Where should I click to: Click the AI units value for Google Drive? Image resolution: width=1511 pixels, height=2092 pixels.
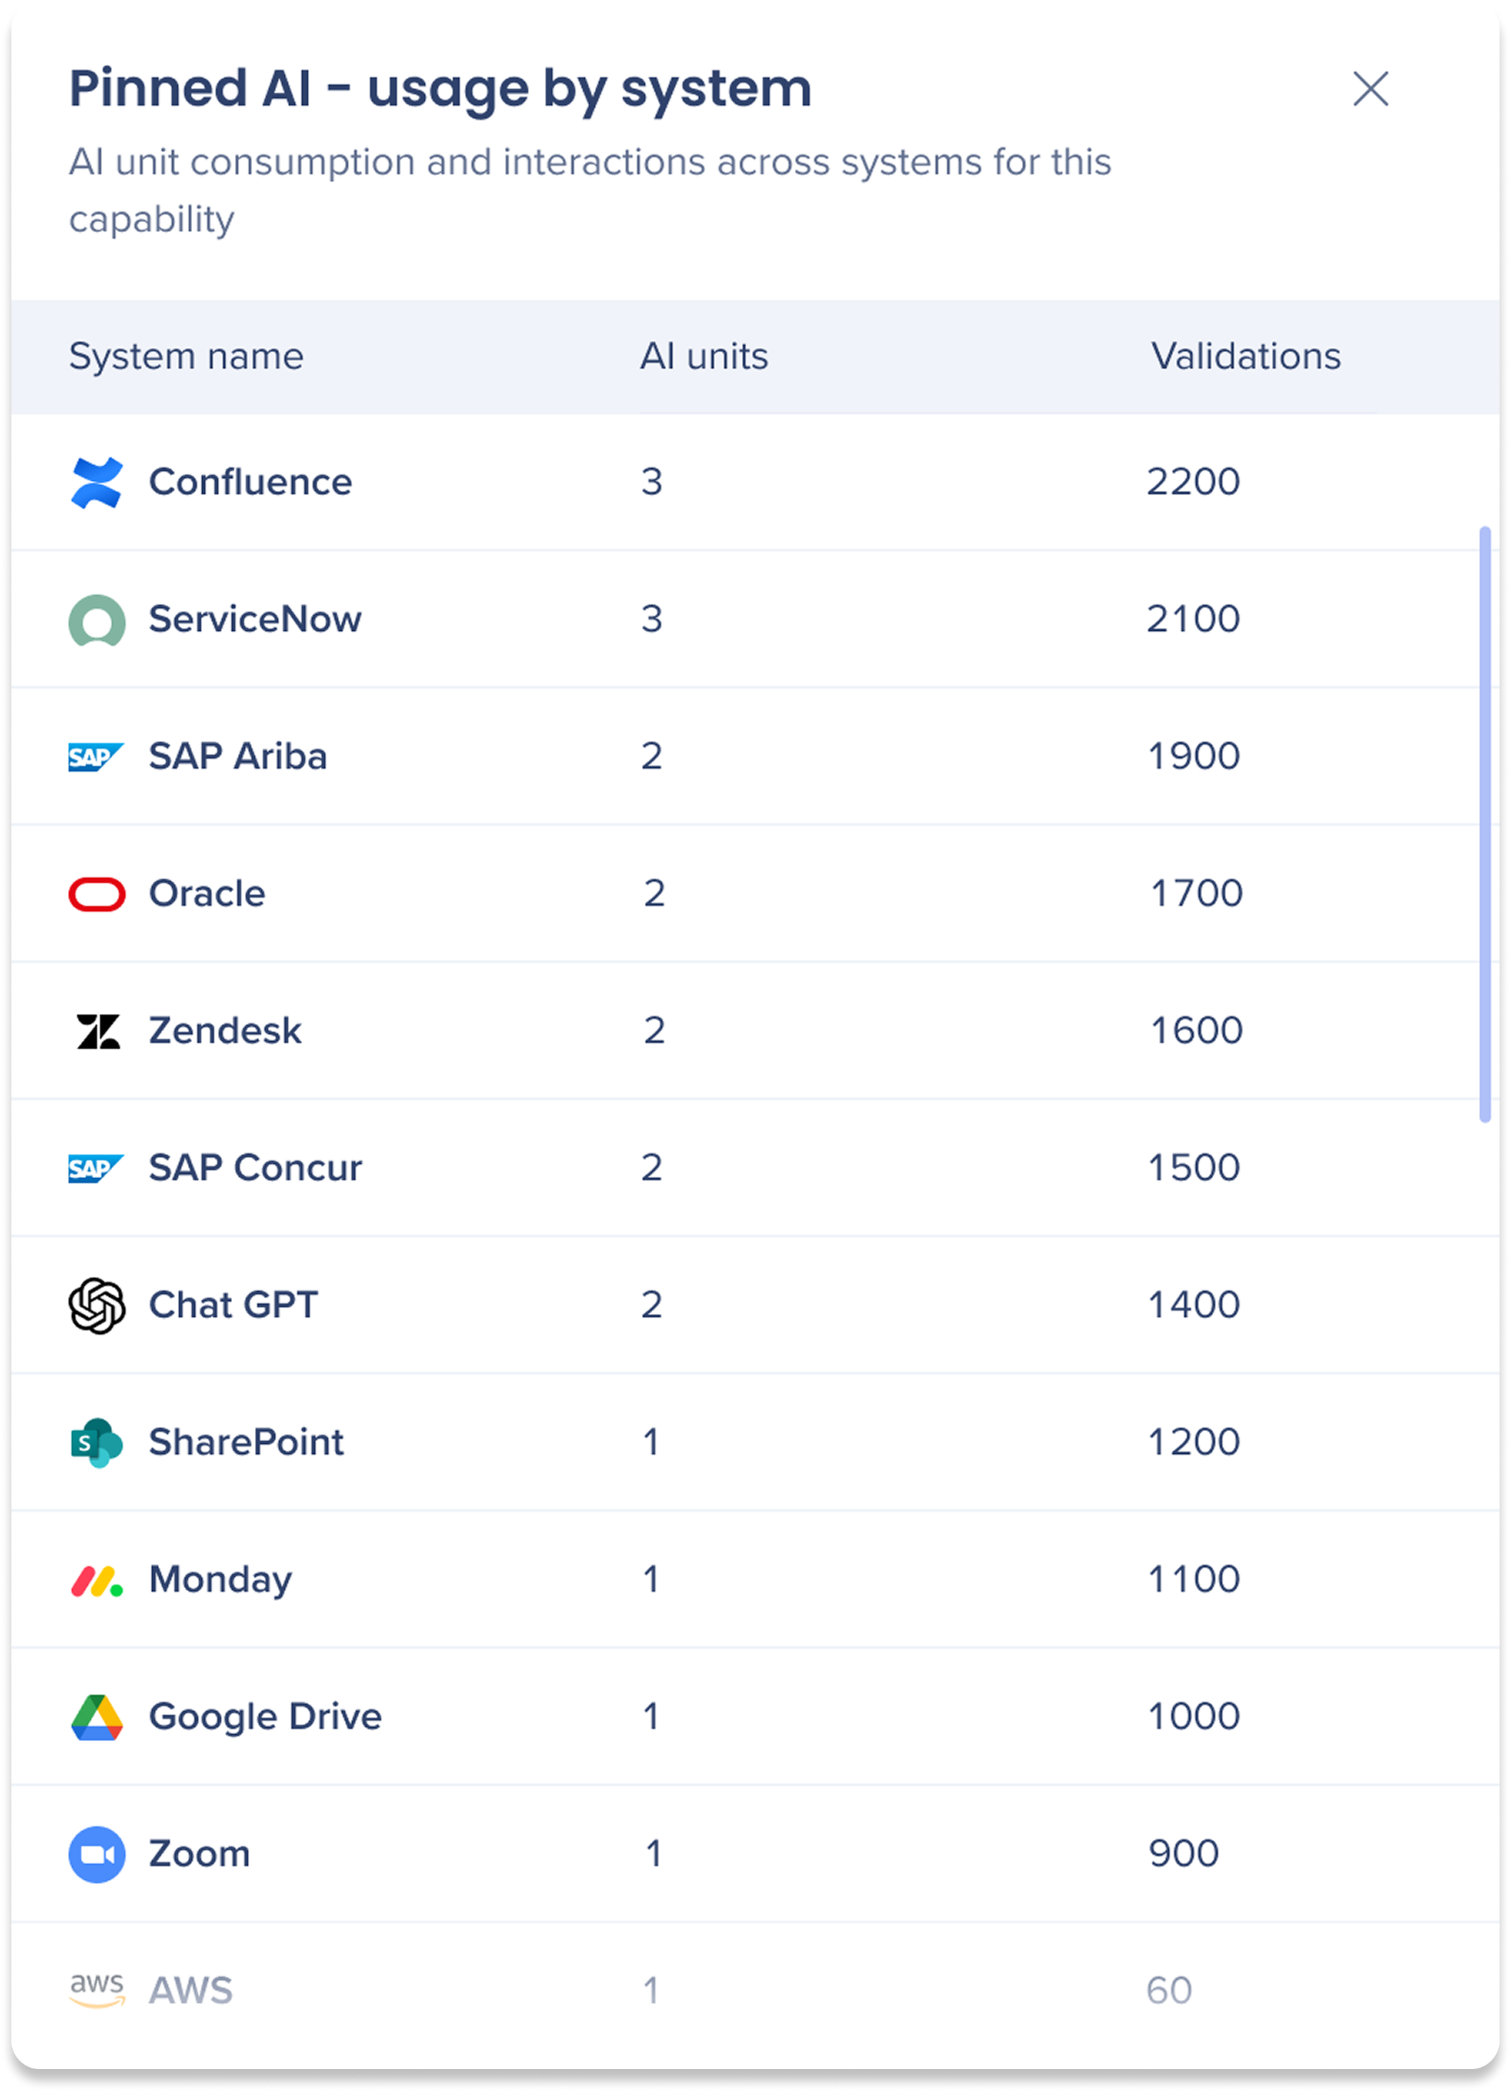point(652,1715)
